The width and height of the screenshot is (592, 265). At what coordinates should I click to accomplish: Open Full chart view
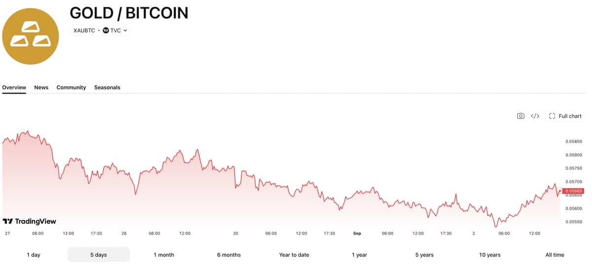(x=565, y=116)
